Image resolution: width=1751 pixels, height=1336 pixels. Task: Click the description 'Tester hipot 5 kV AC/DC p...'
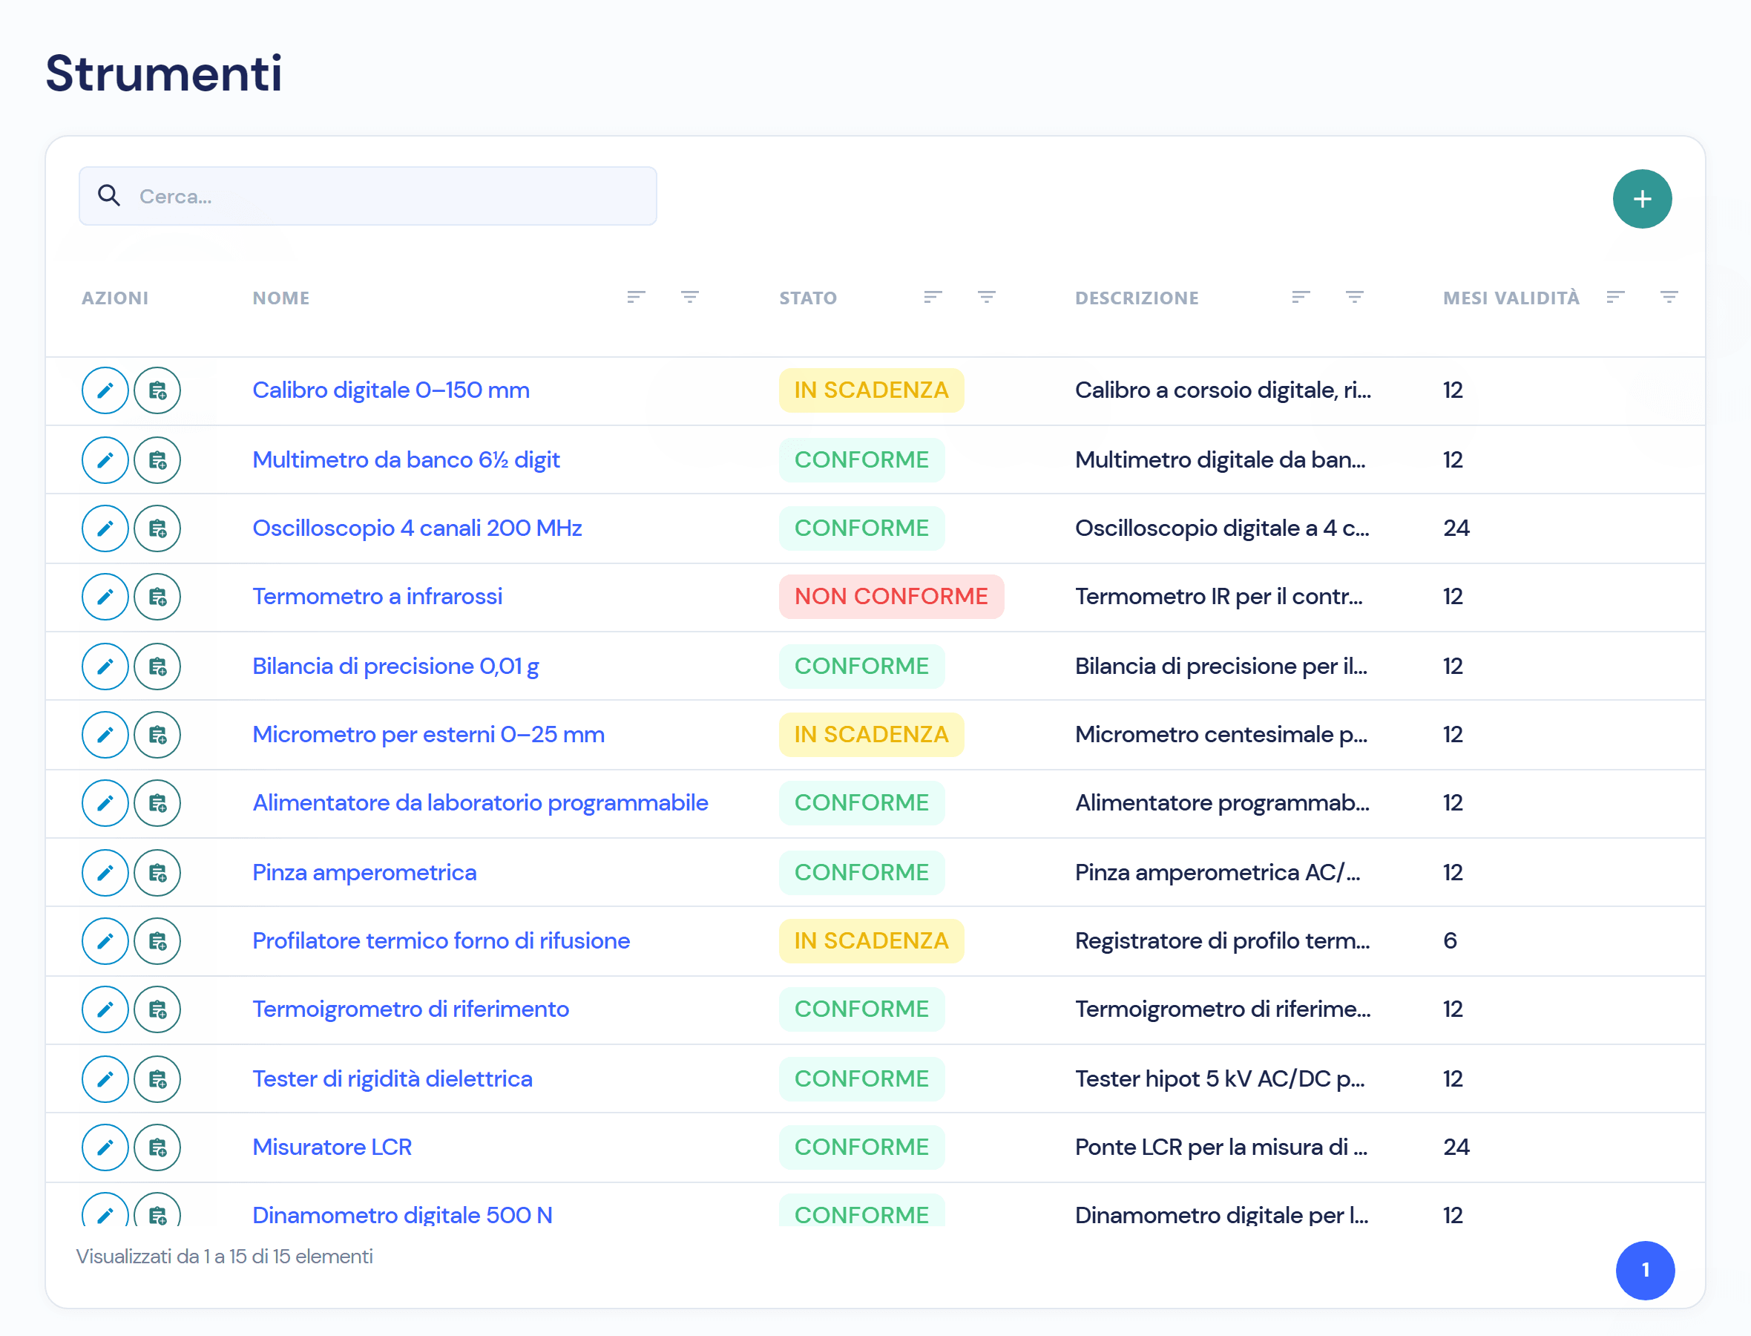1219,1078
